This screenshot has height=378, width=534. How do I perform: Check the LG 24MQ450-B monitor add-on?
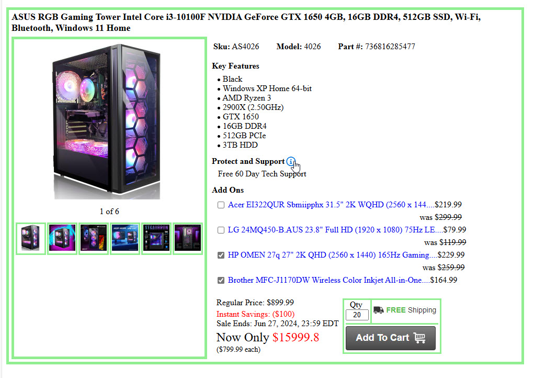tap(221, 230)
